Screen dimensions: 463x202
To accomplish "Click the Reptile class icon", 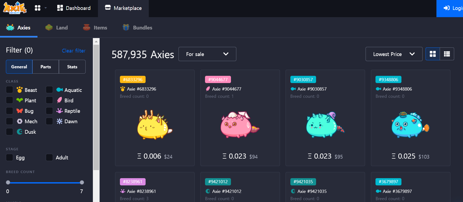I will click(x=59, y=111).
